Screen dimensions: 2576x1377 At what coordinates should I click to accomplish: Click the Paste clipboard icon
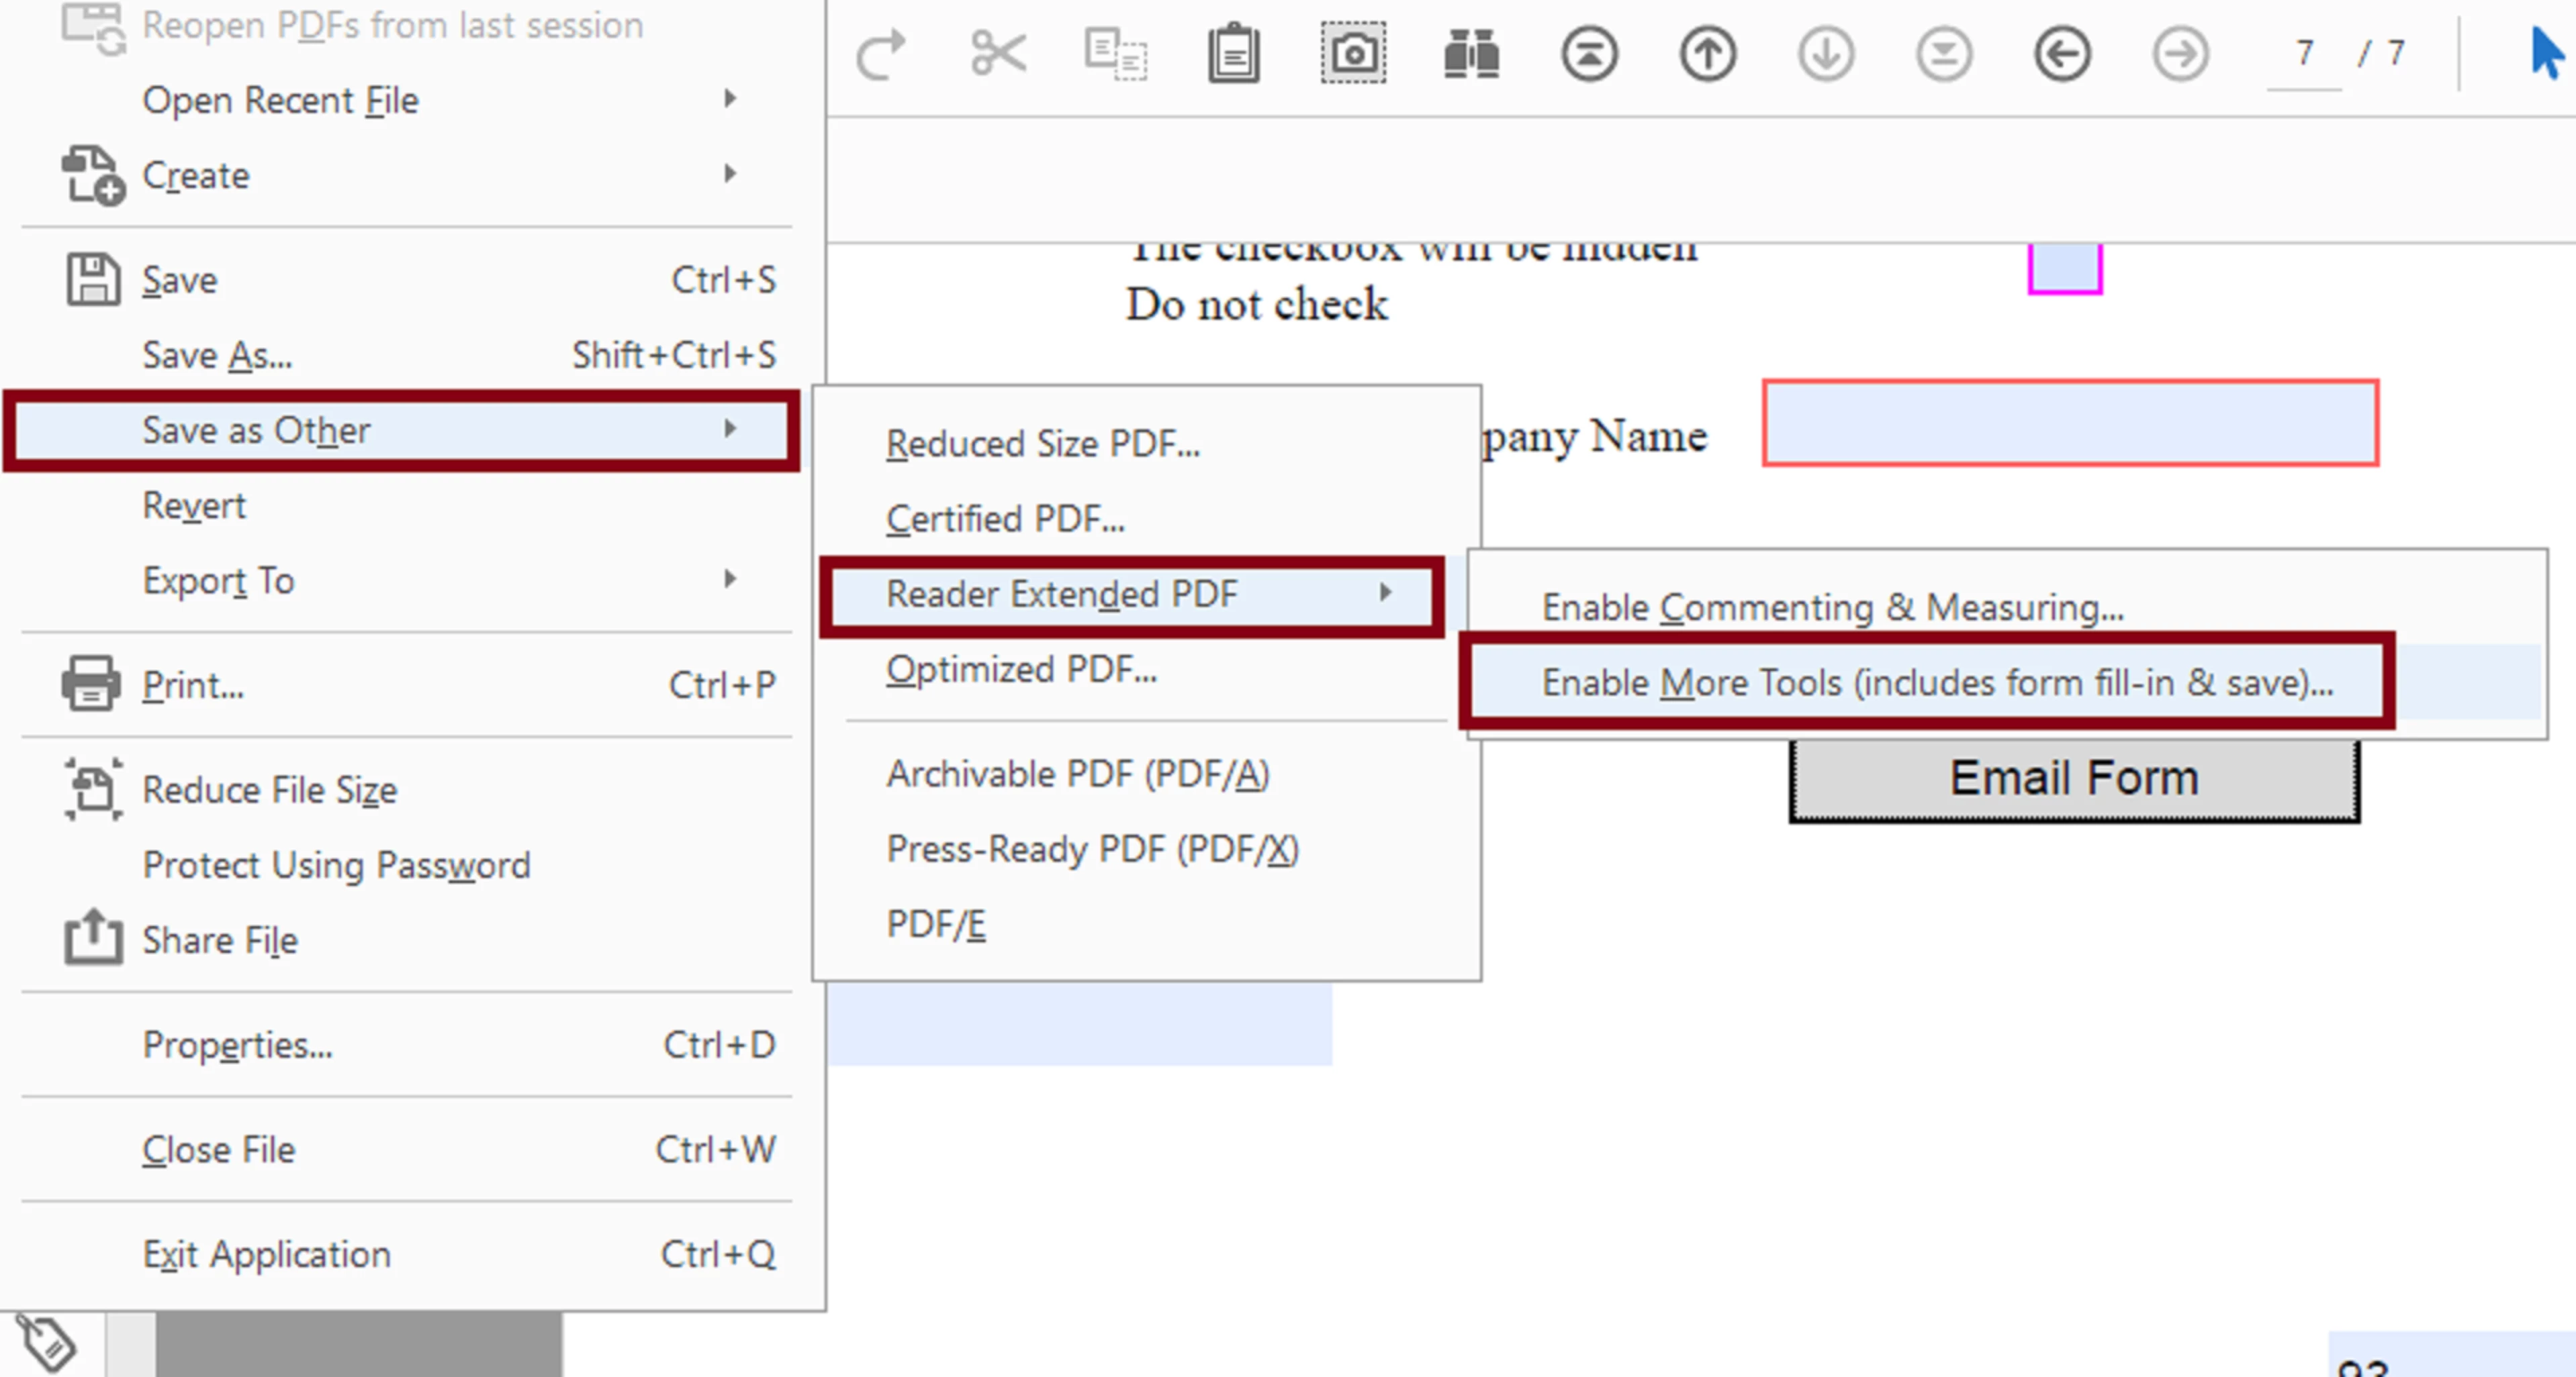point(1234,54)
